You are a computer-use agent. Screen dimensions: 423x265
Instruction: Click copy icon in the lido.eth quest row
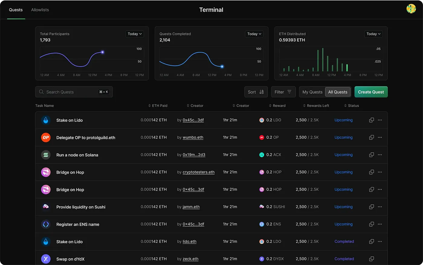[372, 241]
